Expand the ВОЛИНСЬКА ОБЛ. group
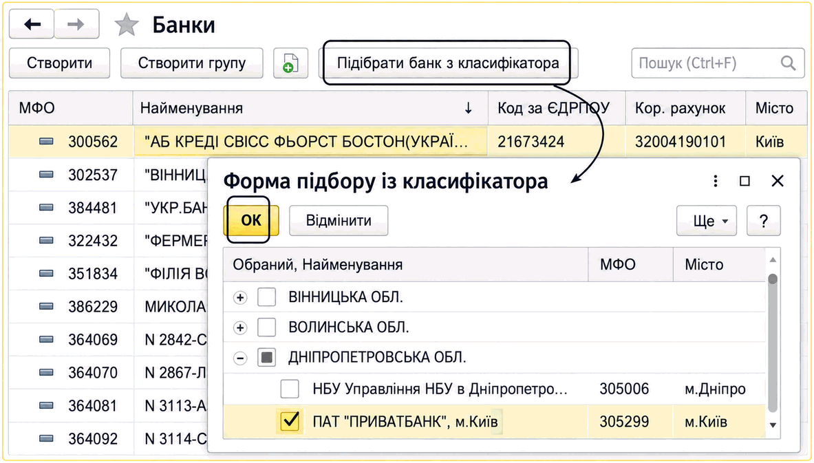This screenshot has width=814, height=463. click(240, 328)
